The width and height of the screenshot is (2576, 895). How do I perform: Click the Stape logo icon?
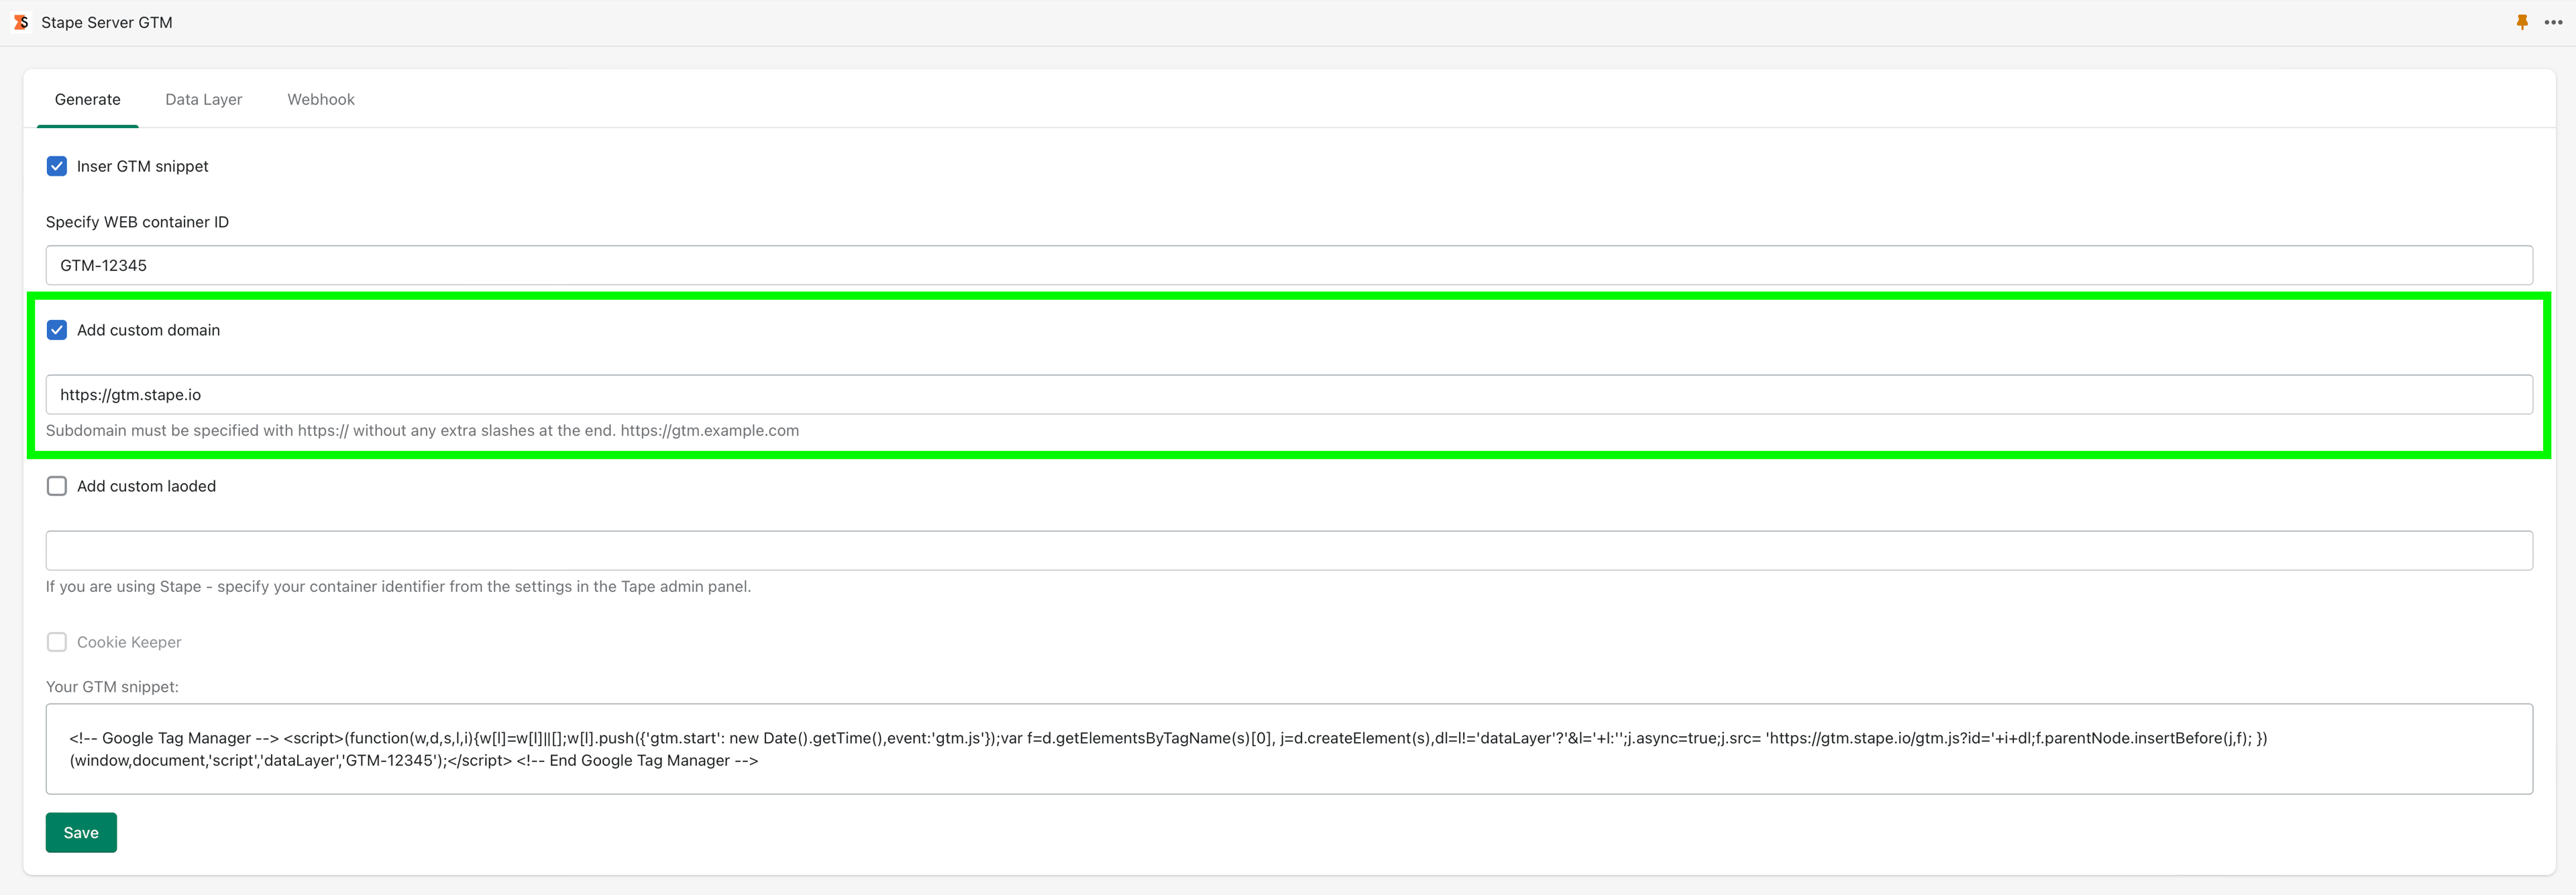(21, 22)
